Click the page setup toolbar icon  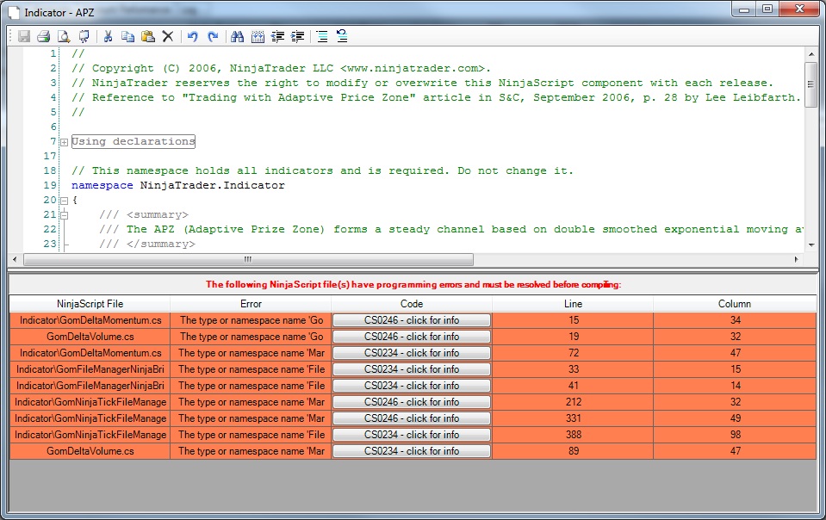pos(84,36)
